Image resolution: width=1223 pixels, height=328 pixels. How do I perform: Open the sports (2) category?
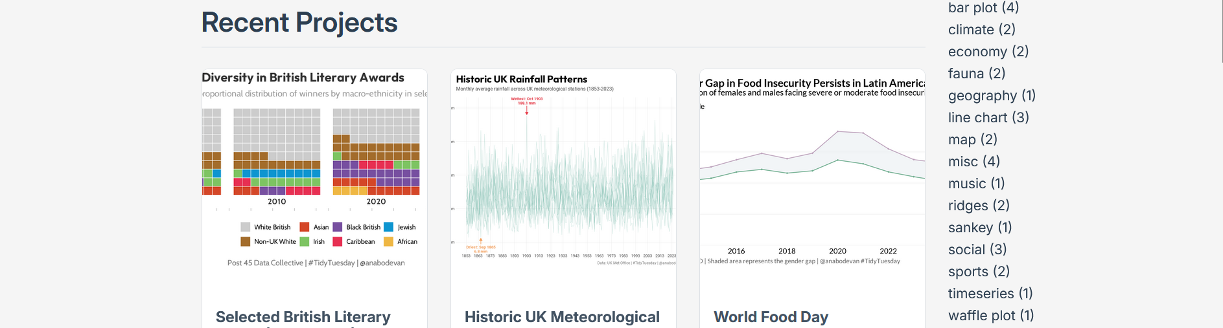(979, 272)
